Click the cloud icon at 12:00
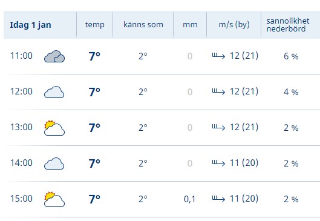 click(54, 92)
